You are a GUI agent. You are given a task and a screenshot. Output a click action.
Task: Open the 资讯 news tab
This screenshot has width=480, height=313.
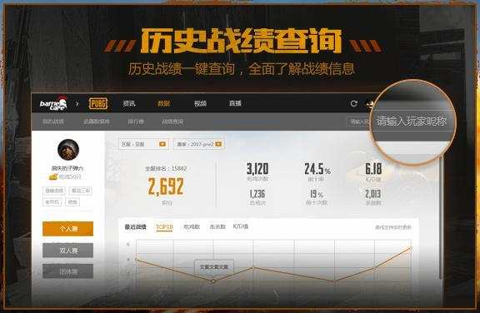coord(129,103)
